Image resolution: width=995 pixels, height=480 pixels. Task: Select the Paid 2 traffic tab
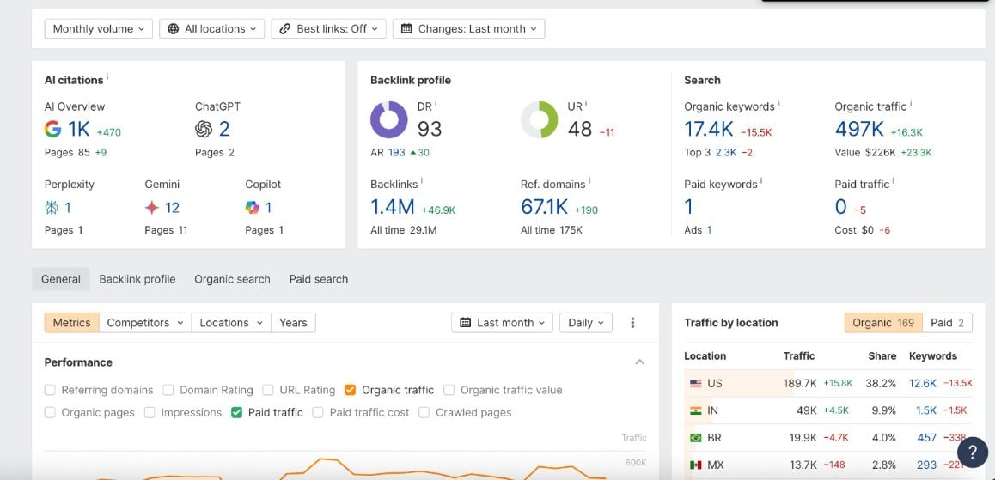(948, 323)
